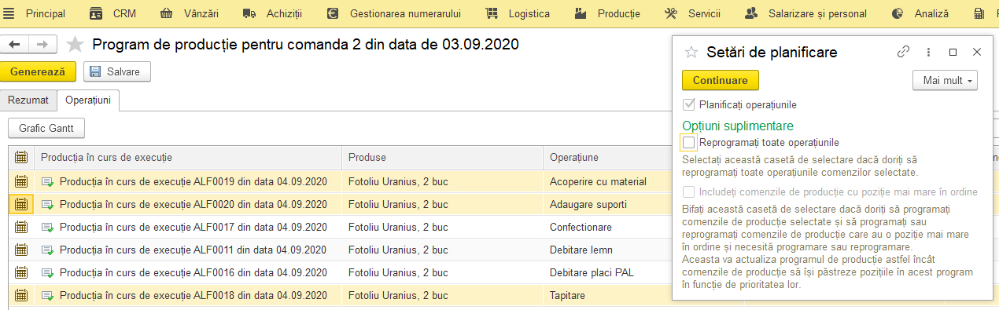This screenshot has width=999, height=310.
Task: Click the forward navigation arrow
Action: point(42,45)
